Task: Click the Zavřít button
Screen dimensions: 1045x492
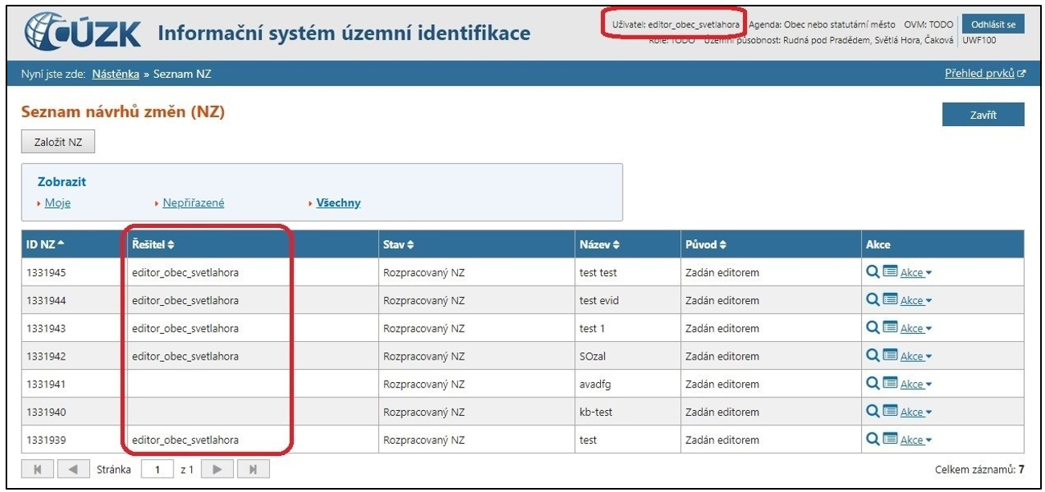Action: click(982, 115)
